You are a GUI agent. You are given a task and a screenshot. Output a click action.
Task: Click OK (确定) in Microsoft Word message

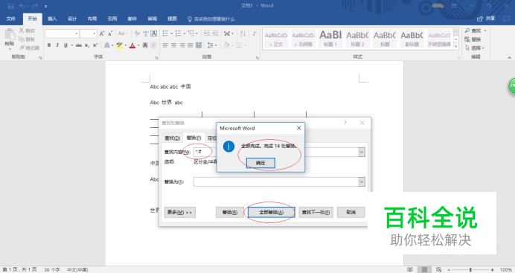click(x=260, y=163)
